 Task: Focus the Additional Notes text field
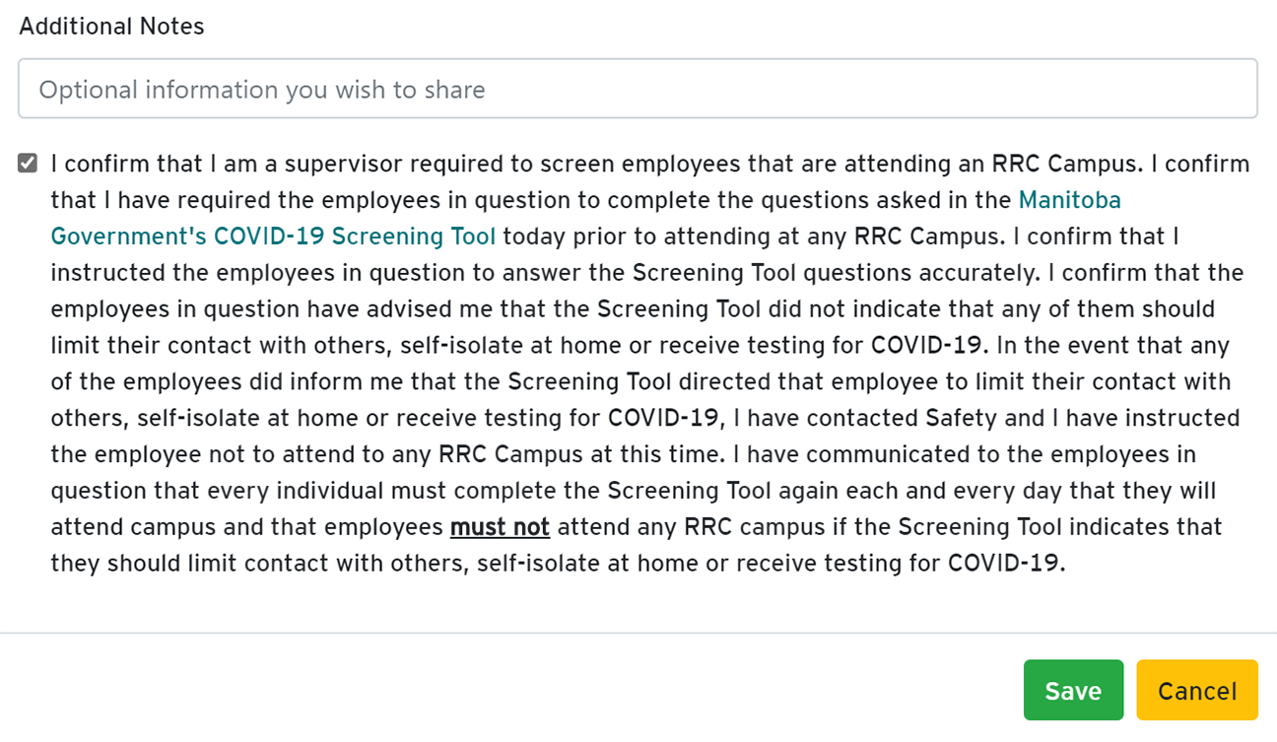638,90
